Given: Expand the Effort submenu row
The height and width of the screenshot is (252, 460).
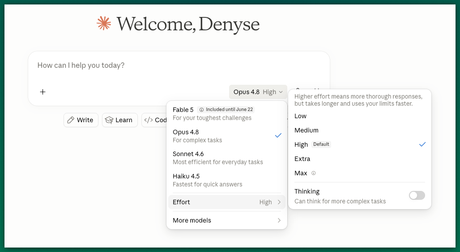Looking at the screenshot, I should point(227,202).
